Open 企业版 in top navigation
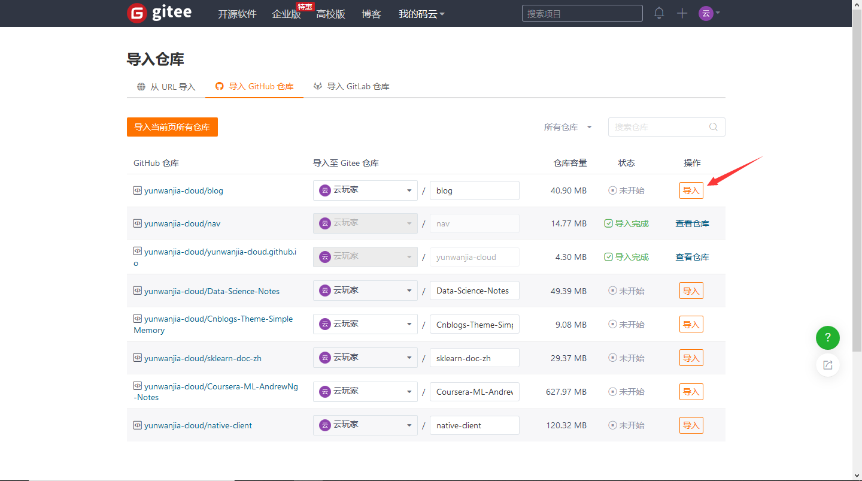 (286, 14)
